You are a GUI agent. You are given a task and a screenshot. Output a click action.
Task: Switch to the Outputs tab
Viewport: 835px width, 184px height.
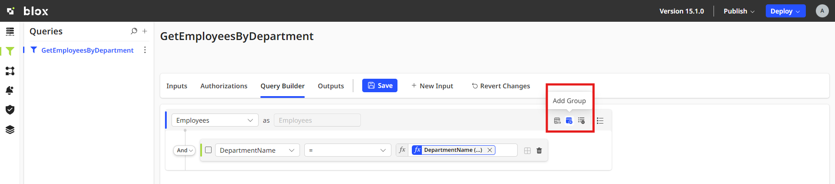click(x=331, y=86)
